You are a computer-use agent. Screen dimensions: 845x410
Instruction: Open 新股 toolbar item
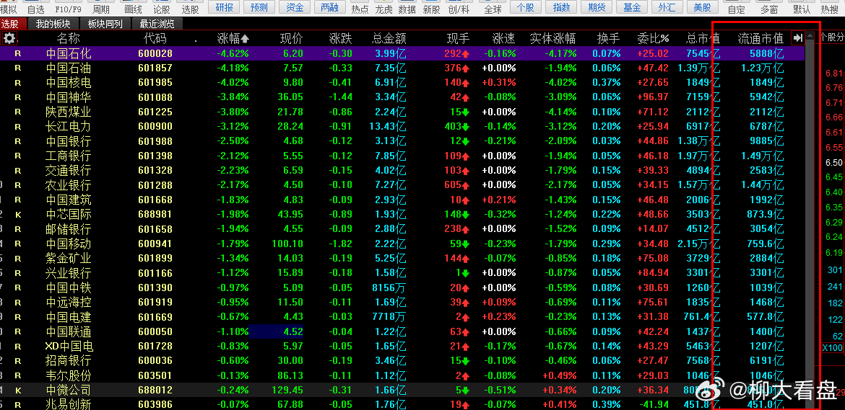pyautogui.click(x=431, y=9)
